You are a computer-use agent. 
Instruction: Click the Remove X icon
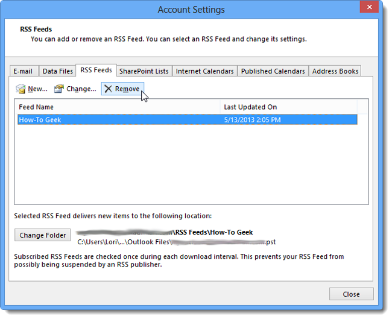tap(108, 89)
